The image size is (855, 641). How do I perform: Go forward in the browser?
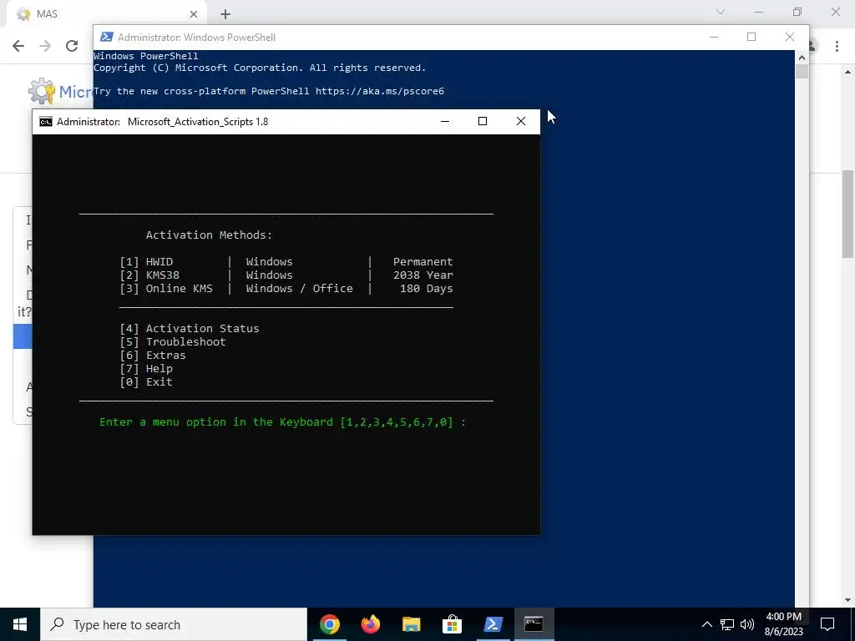point(45,46)
